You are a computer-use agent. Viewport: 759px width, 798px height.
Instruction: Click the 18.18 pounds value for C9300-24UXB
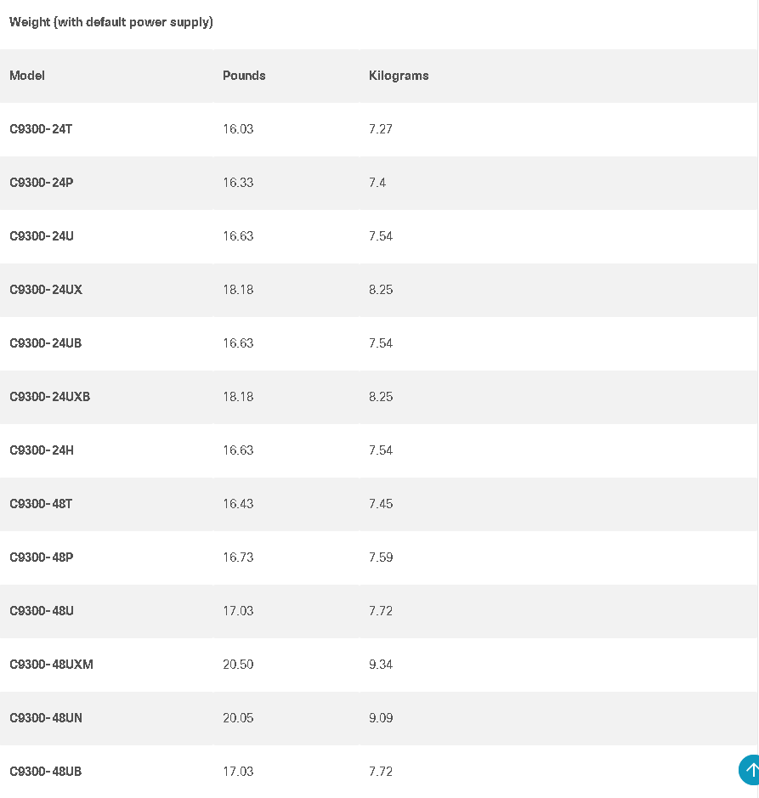(x=238, y=397)
